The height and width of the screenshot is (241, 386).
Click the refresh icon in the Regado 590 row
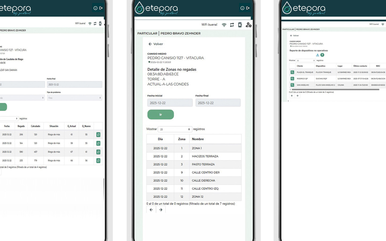click(98, 152)
